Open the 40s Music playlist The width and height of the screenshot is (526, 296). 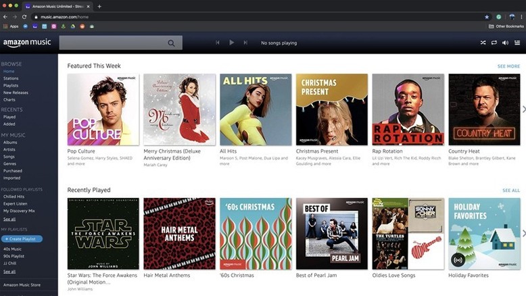pyautogui.click(x=12, y=249)
